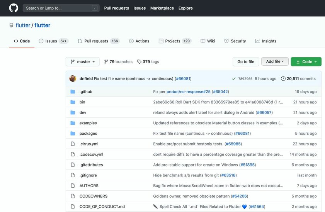Click the slash shortcut icon in search box
The image size is (325, 212).
pyautogui.click(x=95, y=8)
